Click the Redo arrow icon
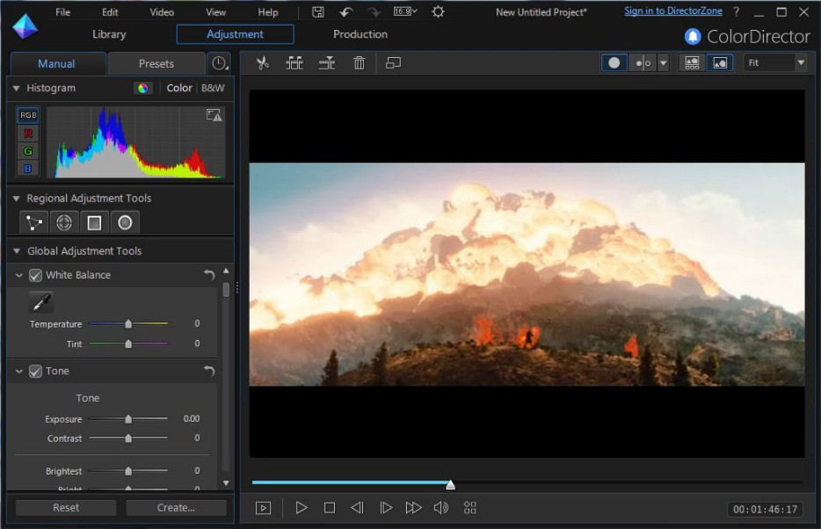Image resolution: width=821 pixels, height=529 pixels. (x=374, y=12)
